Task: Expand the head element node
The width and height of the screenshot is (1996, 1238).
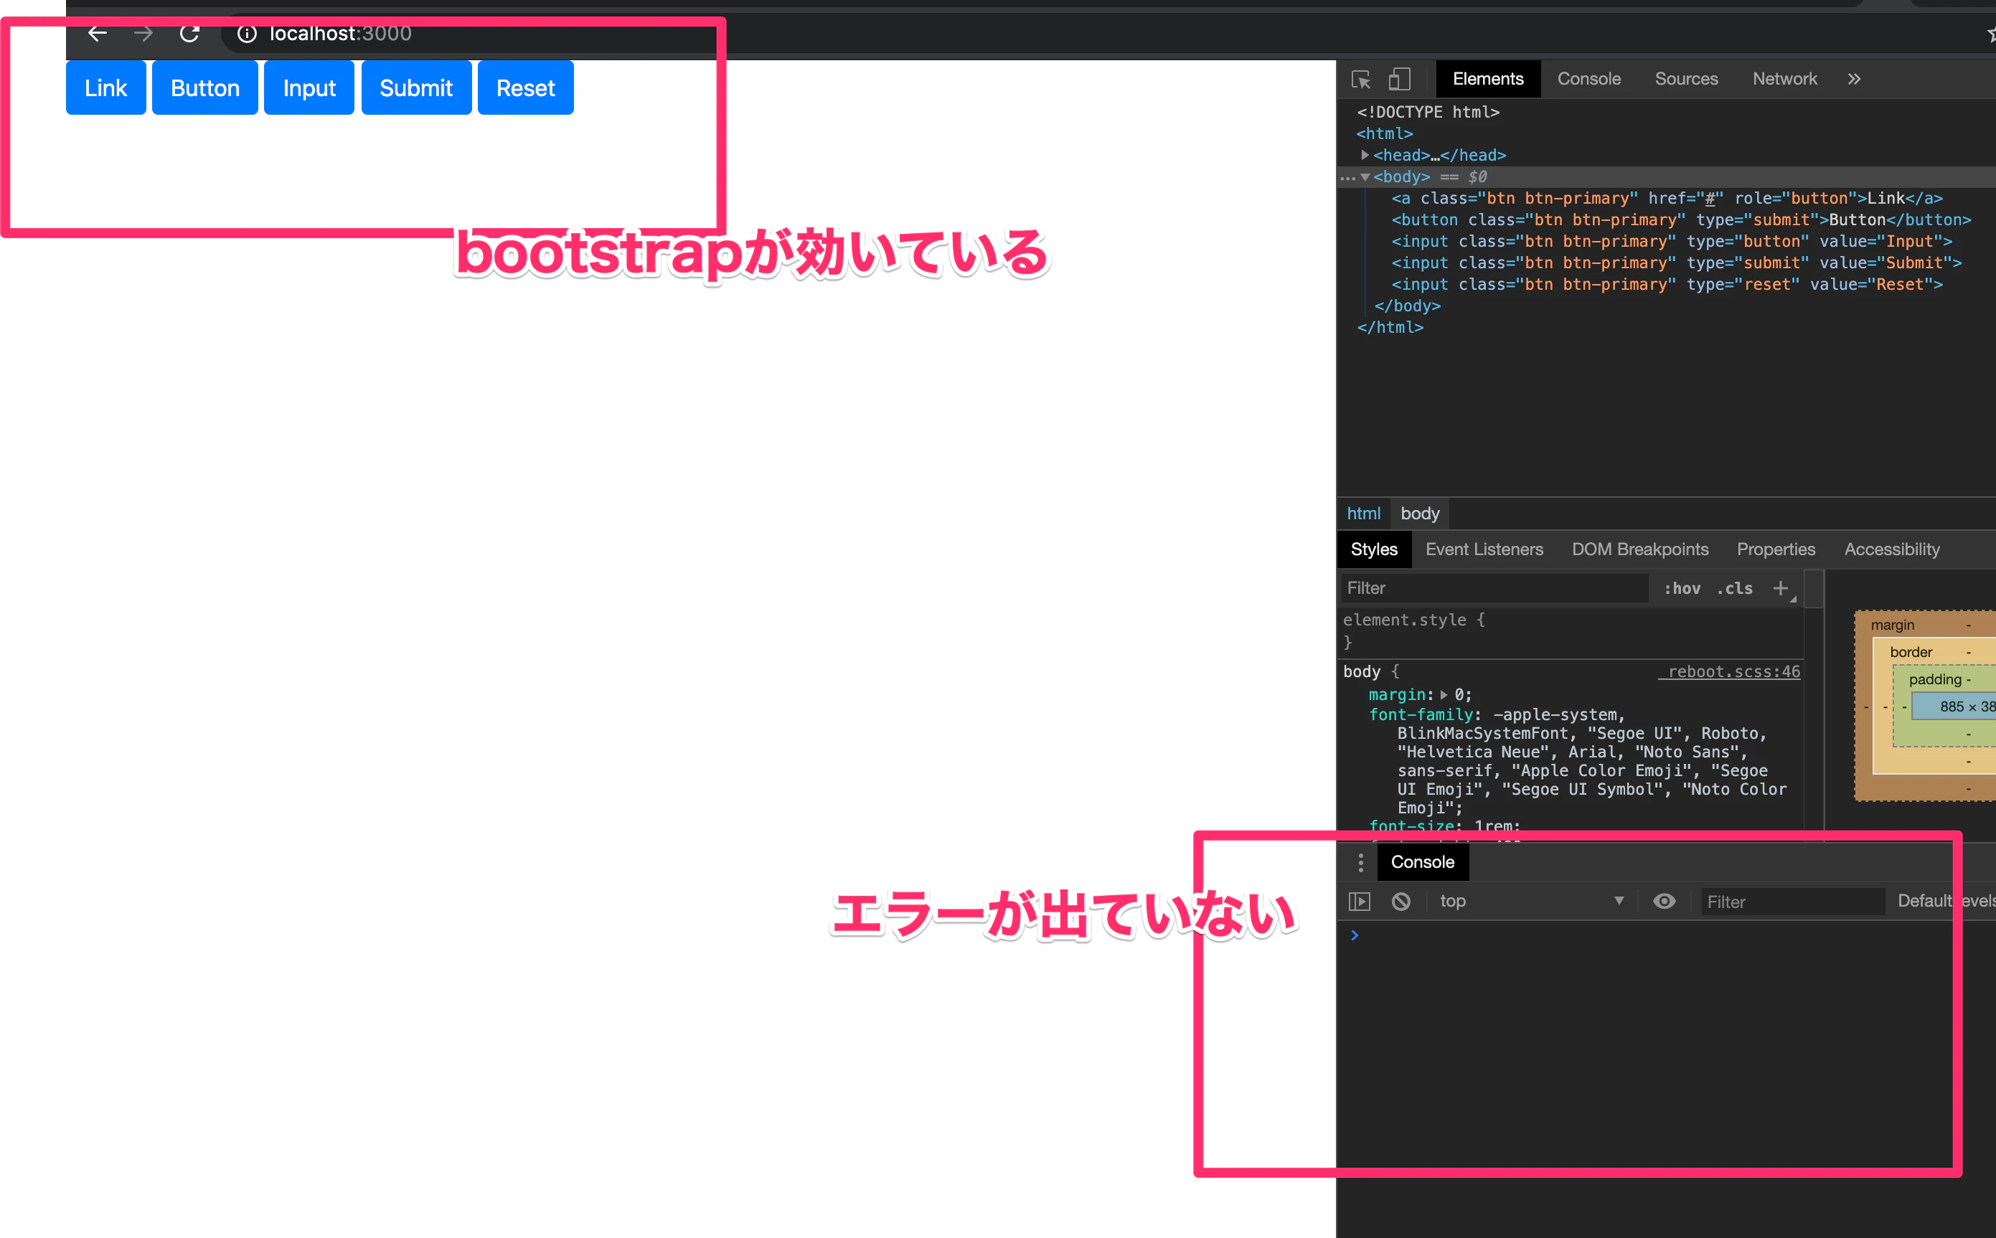Action: (1365, 155)
